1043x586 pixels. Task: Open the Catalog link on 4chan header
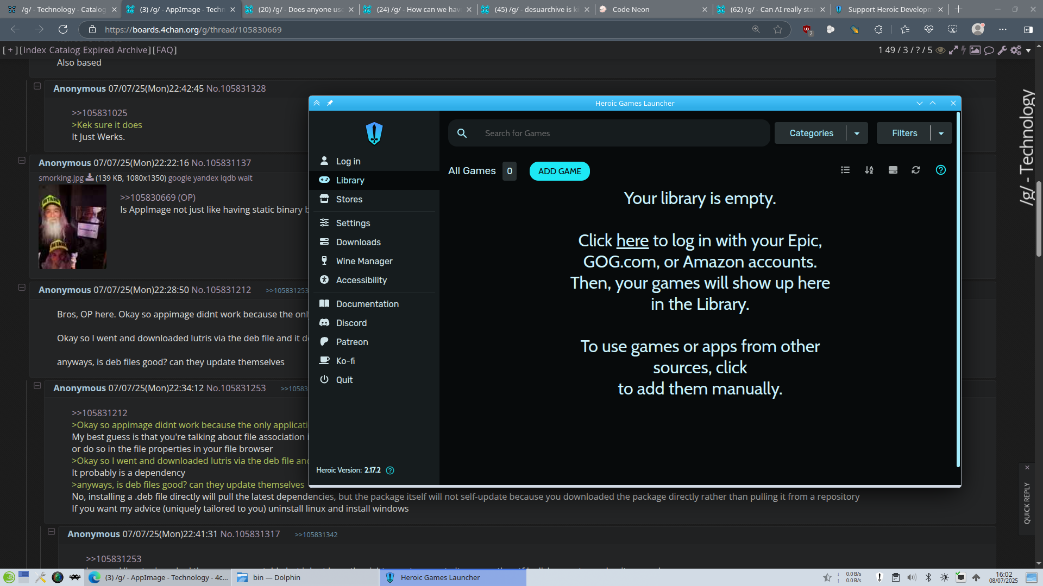64,50
